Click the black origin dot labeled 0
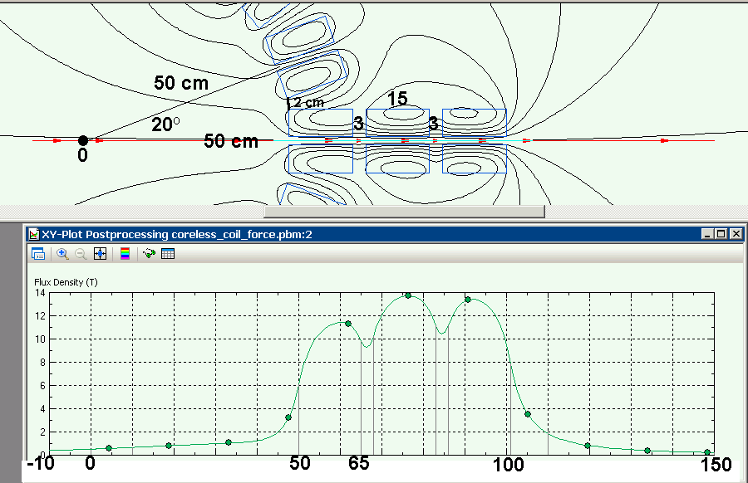 click(x=83, y=141)
